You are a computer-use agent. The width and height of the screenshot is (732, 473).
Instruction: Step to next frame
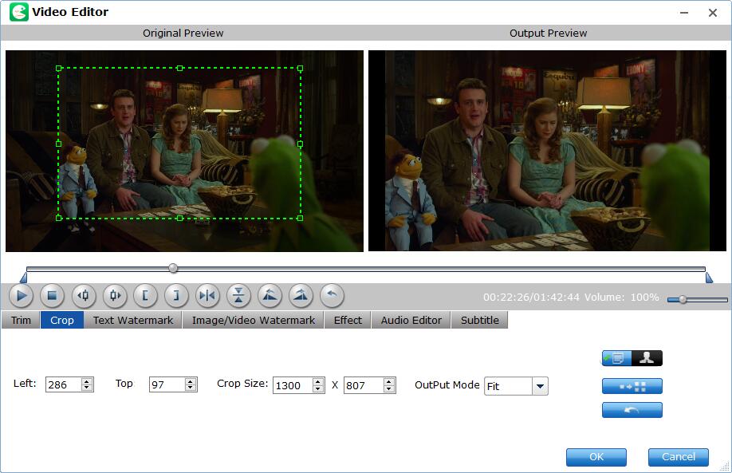[x=115, y=296]
